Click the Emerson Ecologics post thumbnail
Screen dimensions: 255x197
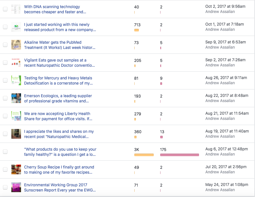[x=16, y=98]
